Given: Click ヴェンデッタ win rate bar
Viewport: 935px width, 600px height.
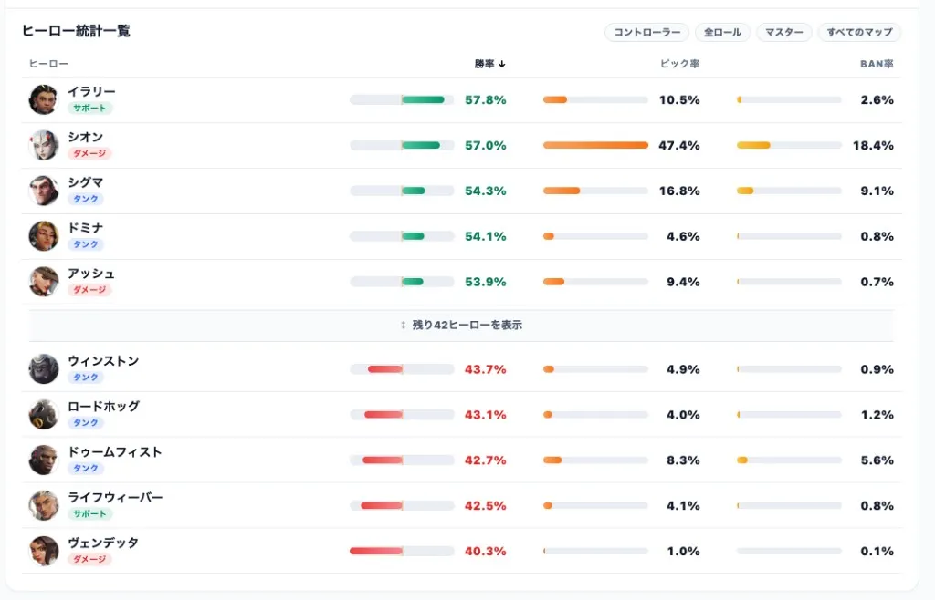Looking at the screenshot, I should [x=402, y=551].
